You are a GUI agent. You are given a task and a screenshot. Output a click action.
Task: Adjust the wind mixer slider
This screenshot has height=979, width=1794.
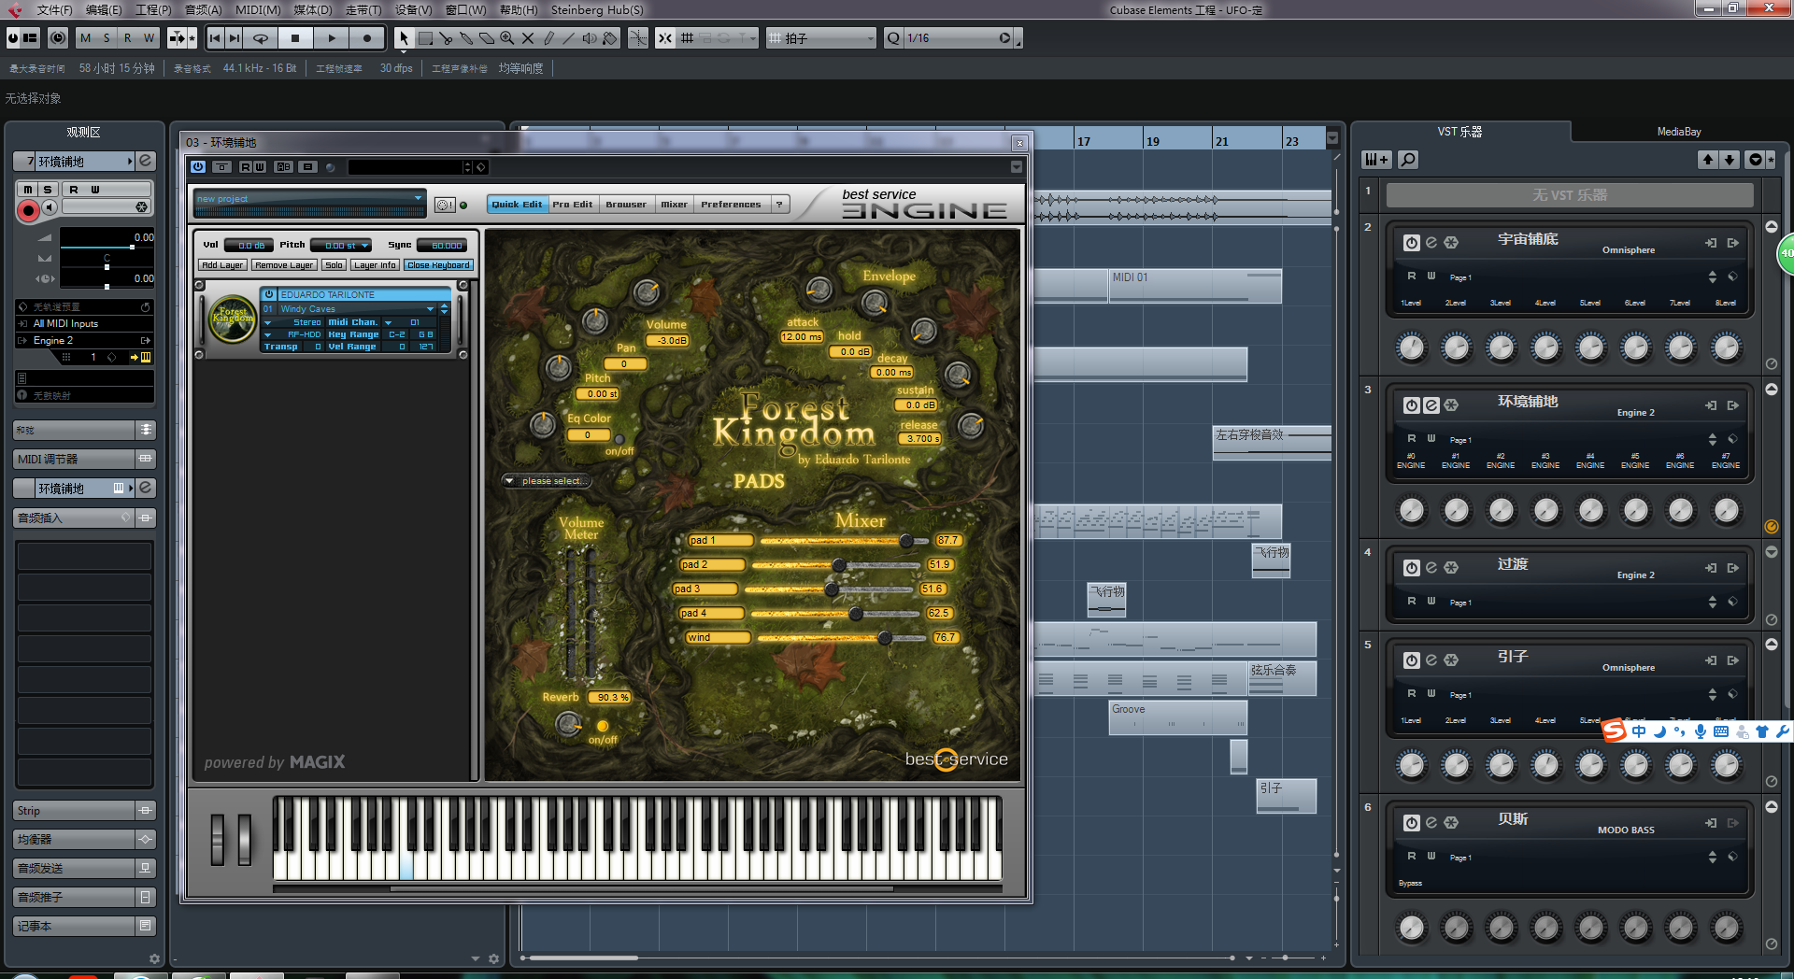(884, 638)
